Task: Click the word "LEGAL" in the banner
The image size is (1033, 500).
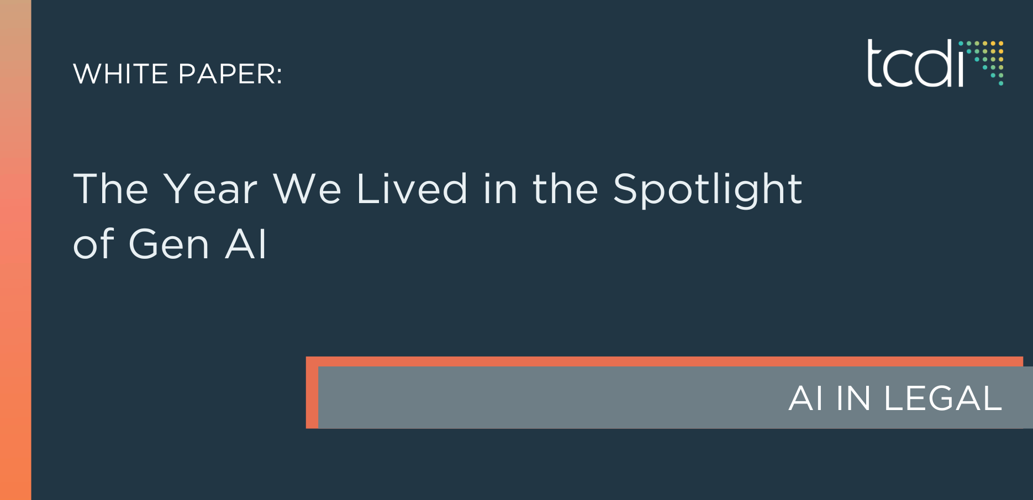Action: click(x=943, y=398)
